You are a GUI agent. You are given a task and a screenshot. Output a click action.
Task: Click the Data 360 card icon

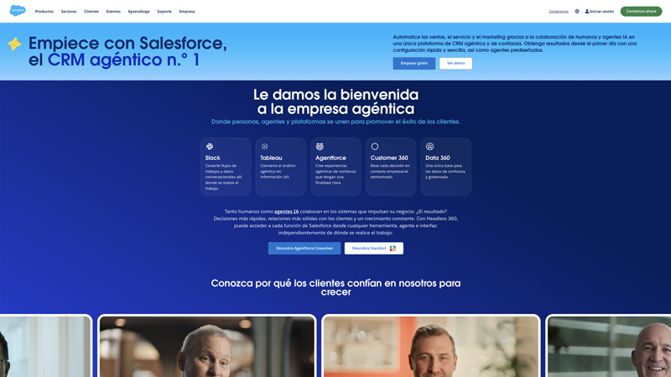click(429, 147)
